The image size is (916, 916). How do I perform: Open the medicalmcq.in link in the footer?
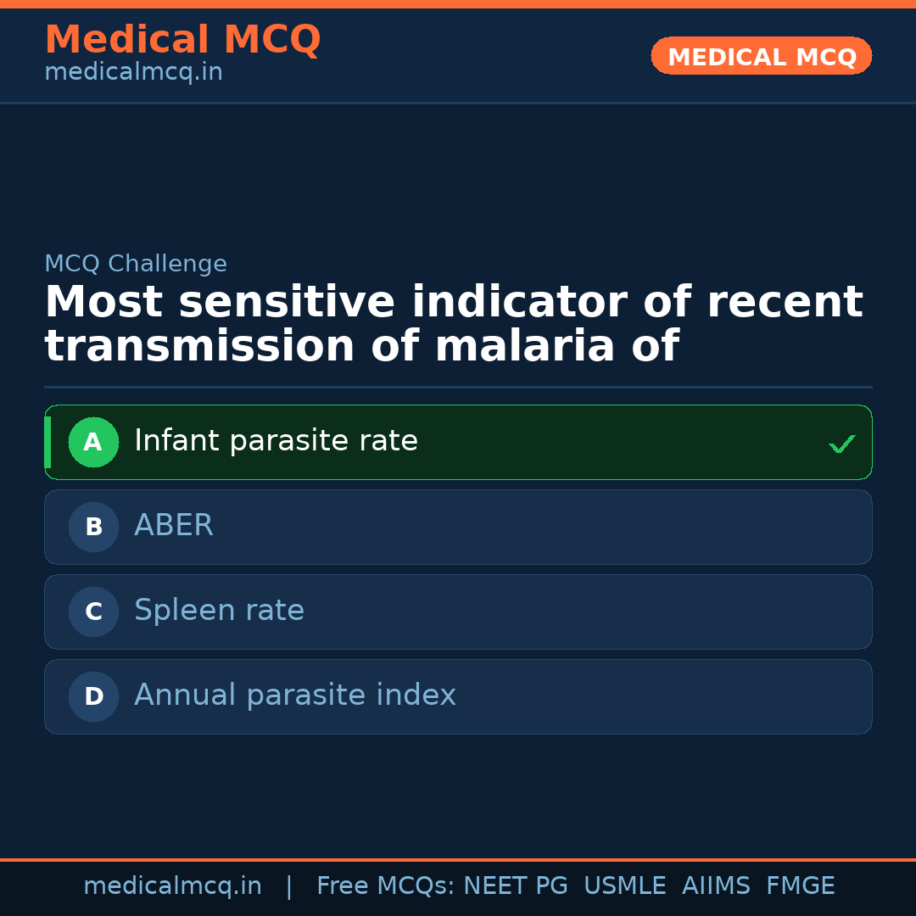pyautogui.click(x=172, y=886)
